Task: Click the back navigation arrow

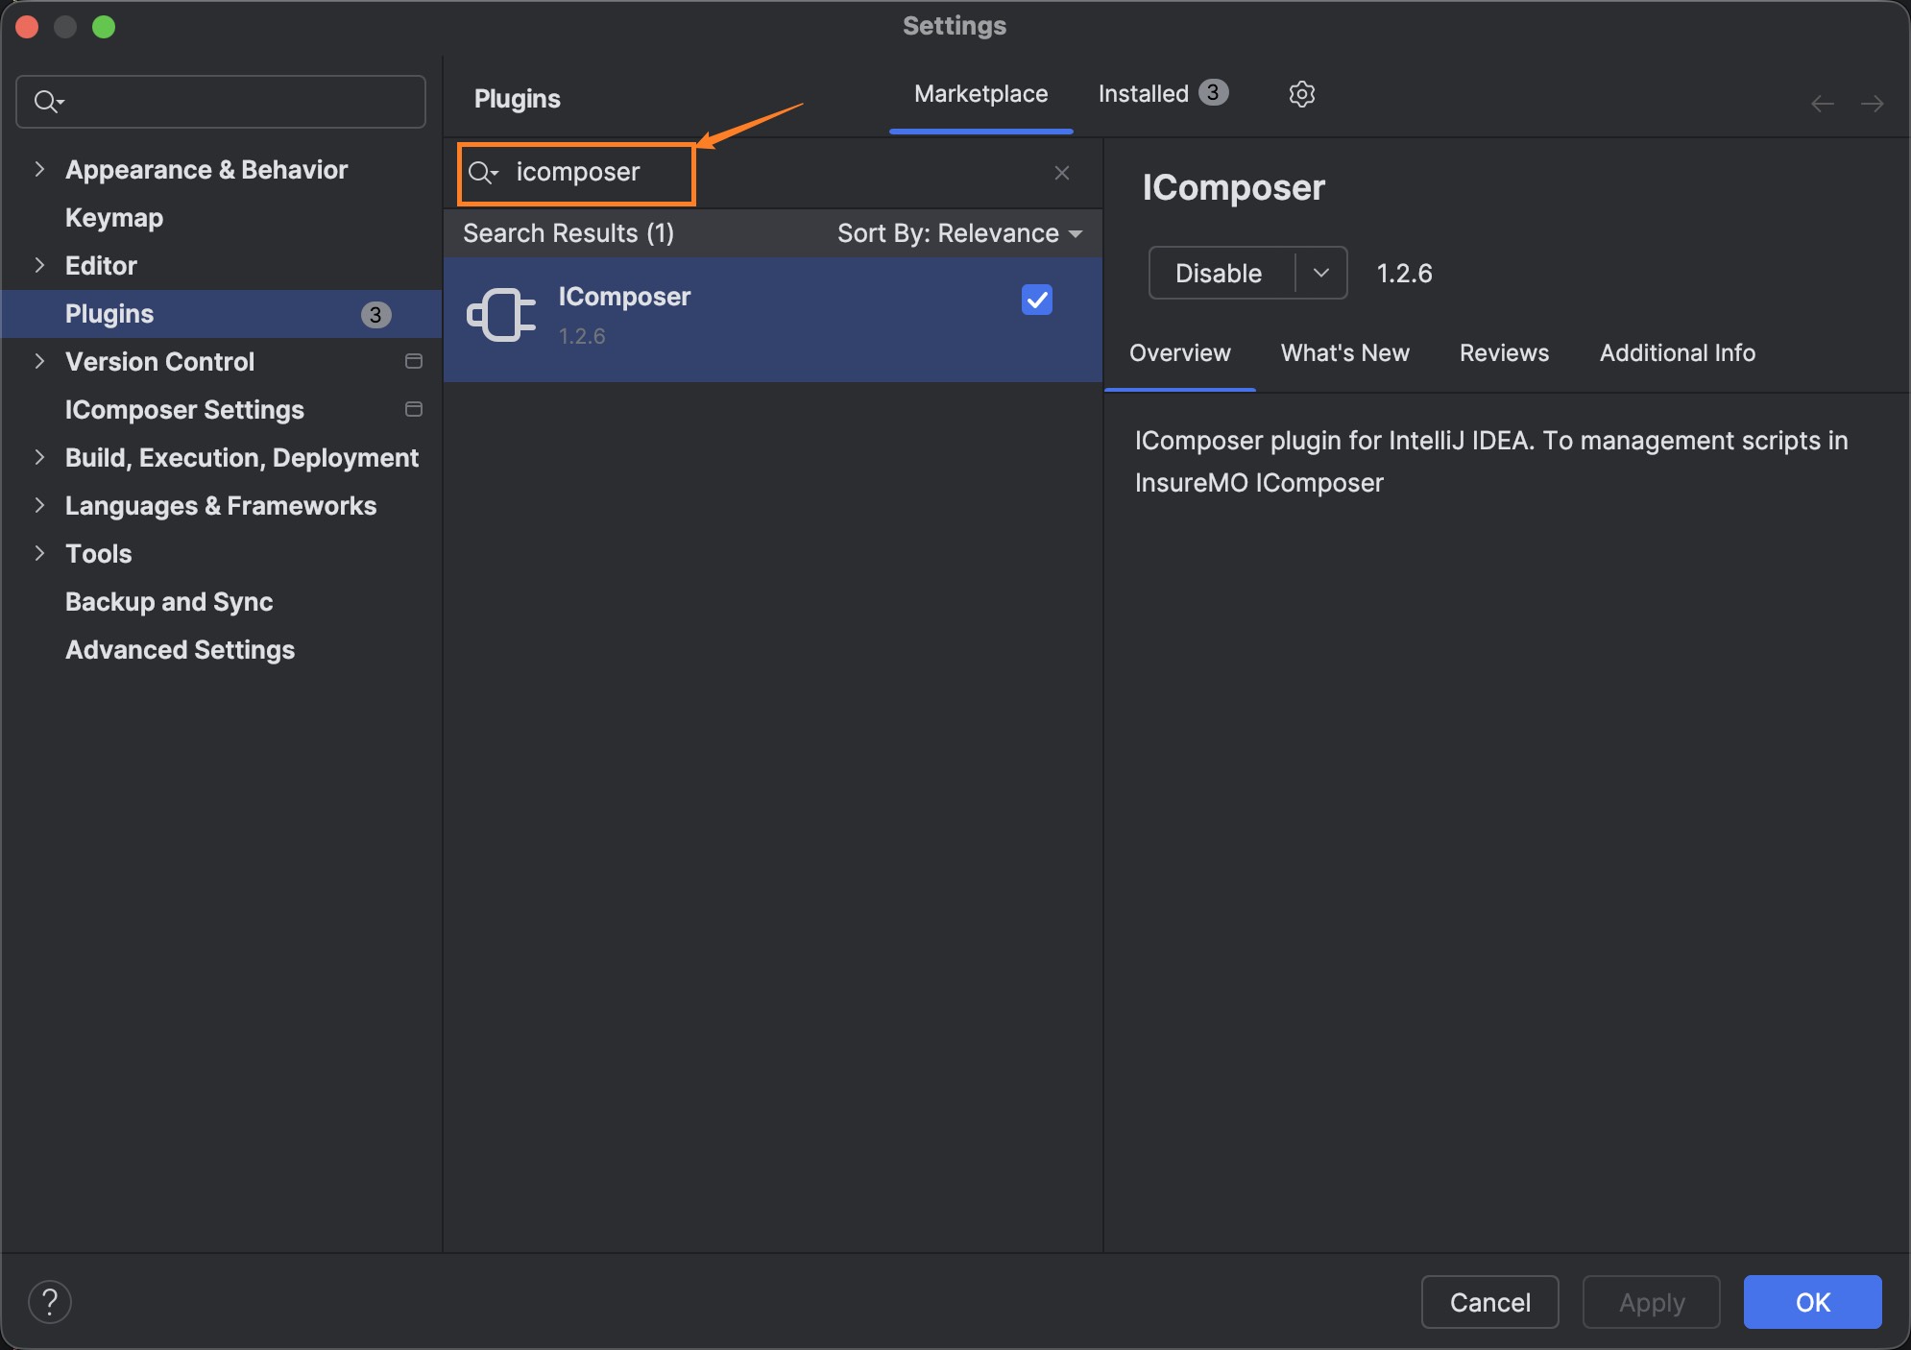Action: (x=1822, y=103)
